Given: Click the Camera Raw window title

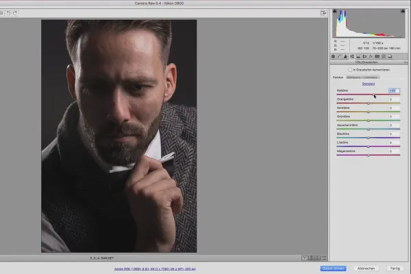Looking at the screenshot, I should (x=159, y=3).
